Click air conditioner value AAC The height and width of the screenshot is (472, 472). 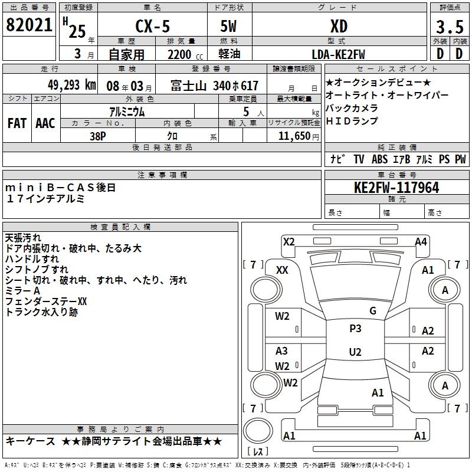(x=45, y=123)
